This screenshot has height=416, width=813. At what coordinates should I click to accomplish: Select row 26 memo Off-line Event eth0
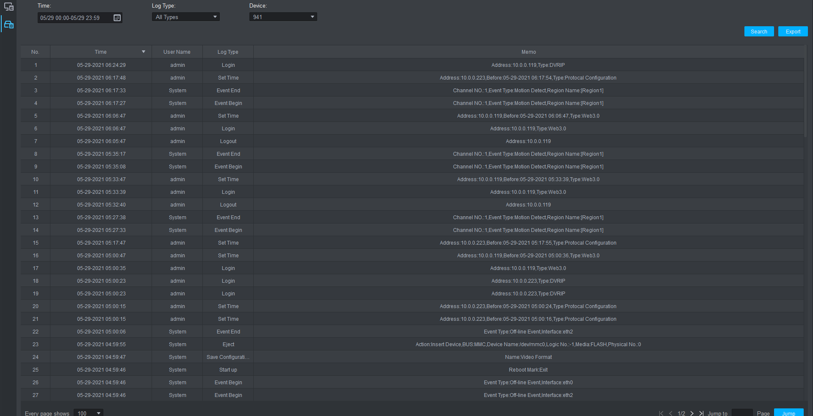(x=528, y=382)
